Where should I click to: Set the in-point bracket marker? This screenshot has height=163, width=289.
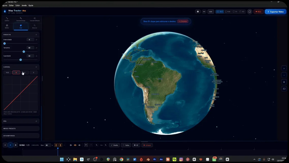click(x=56, y=145)
